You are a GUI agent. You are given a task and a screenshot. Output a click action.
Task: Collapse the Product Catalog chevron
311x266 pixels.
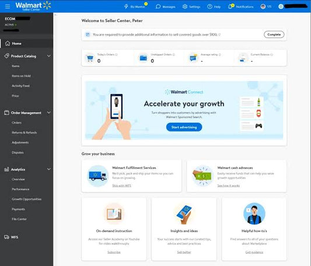49,56
